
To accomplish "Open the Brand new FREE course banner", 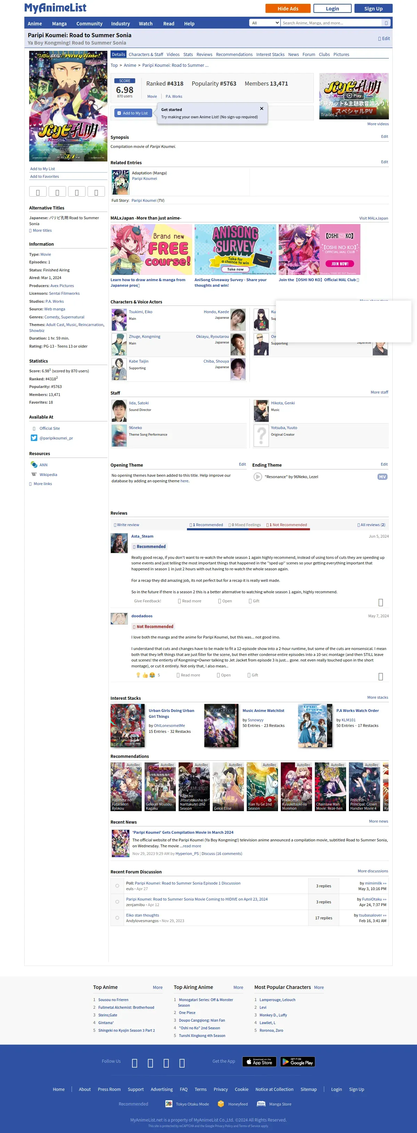I will [151, 249].
